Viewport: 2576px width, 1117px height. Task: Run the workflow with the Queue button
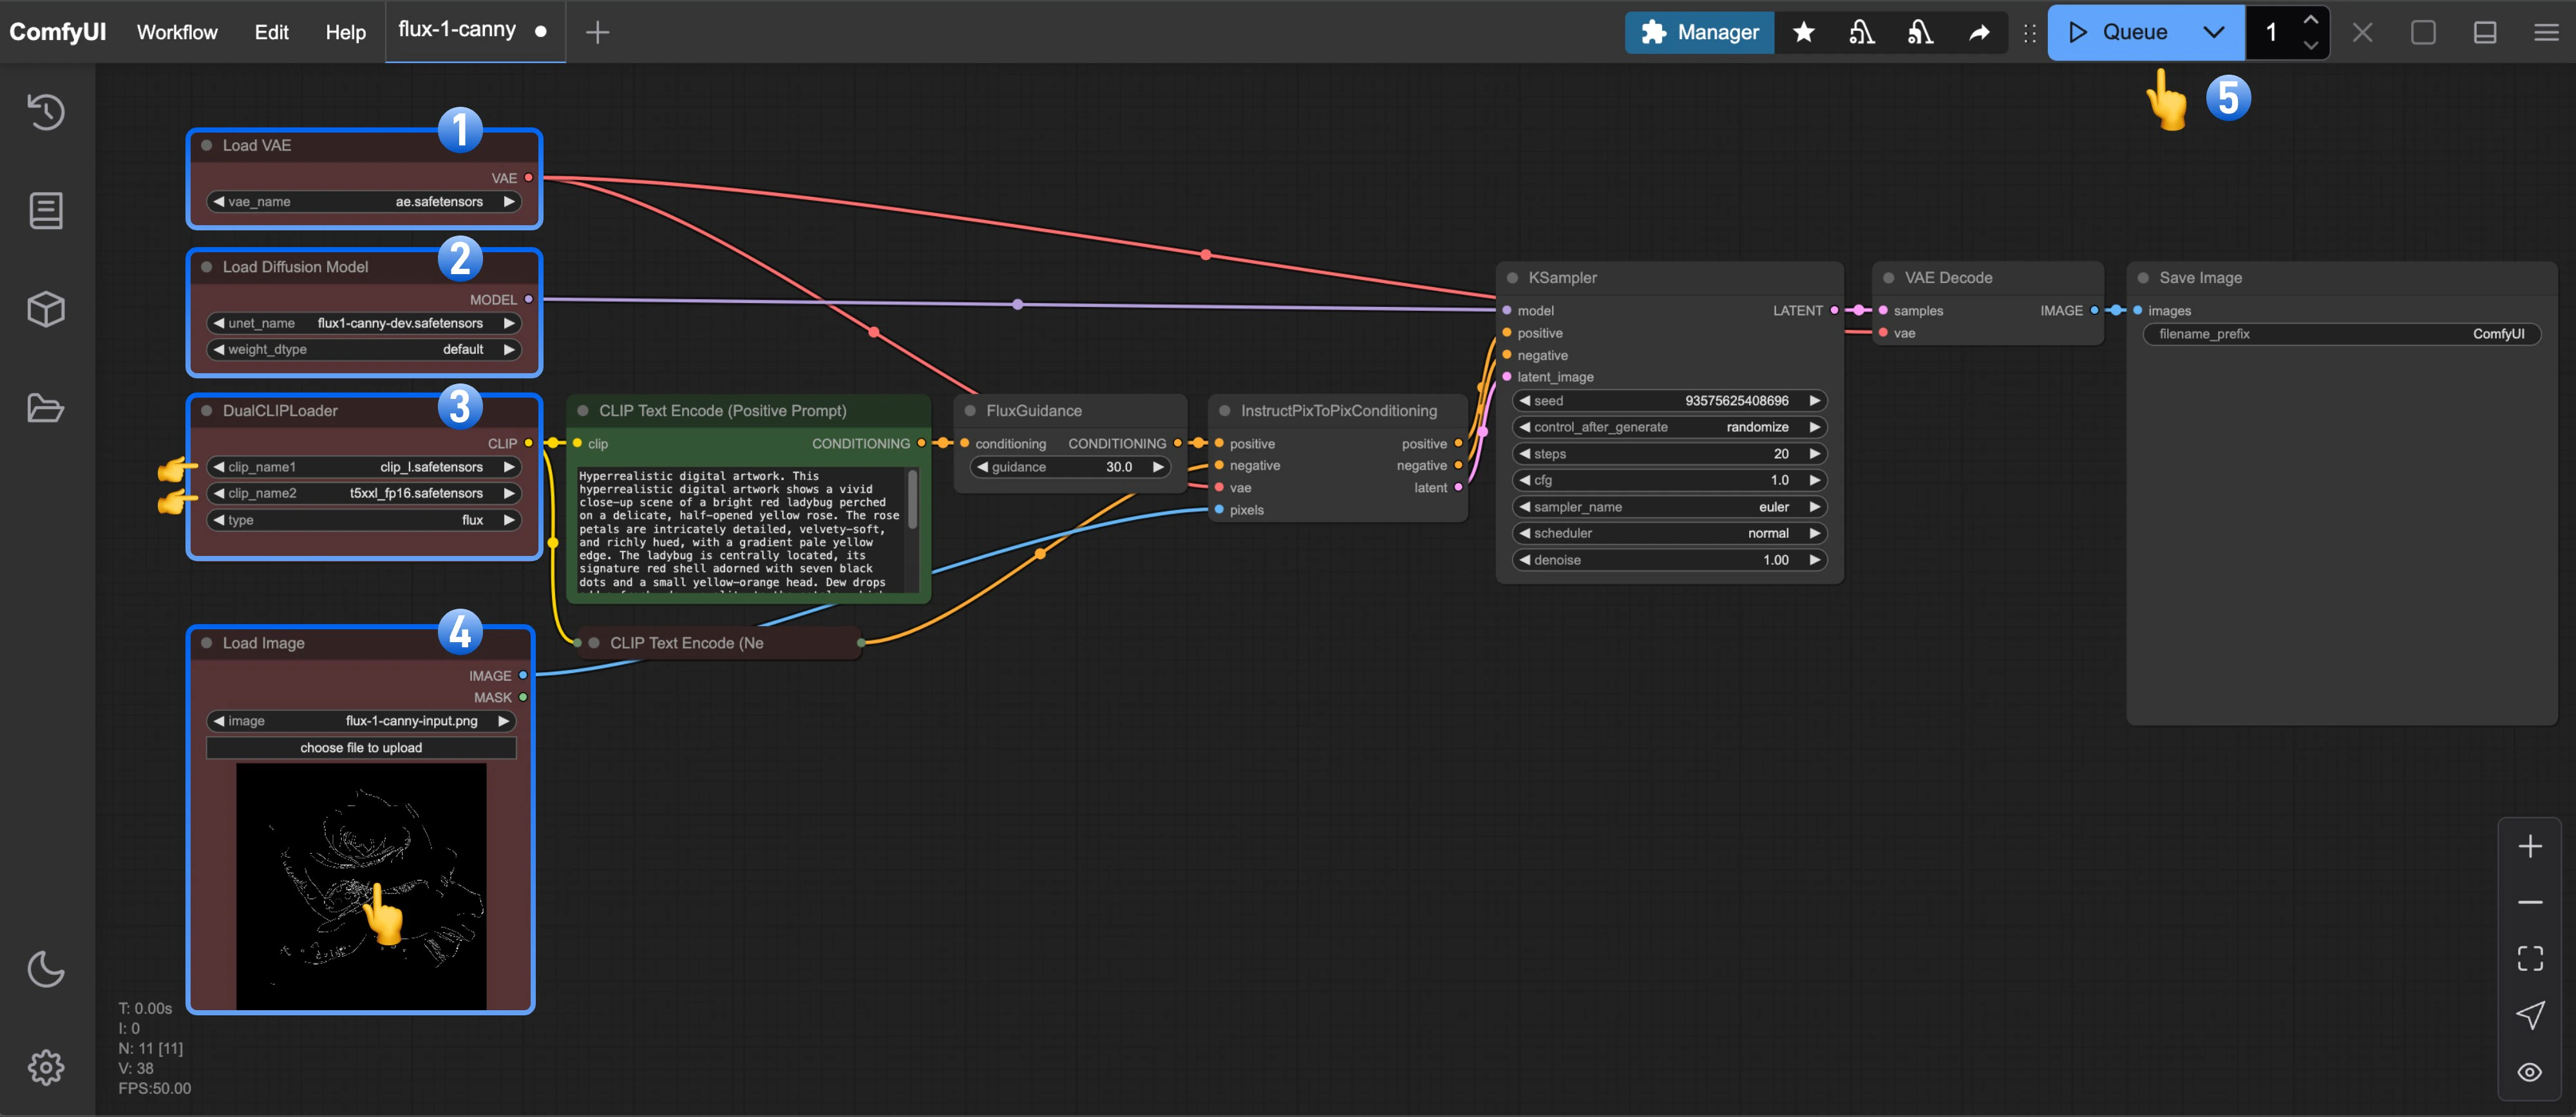pyautogui.click(x=2125, y=32)
